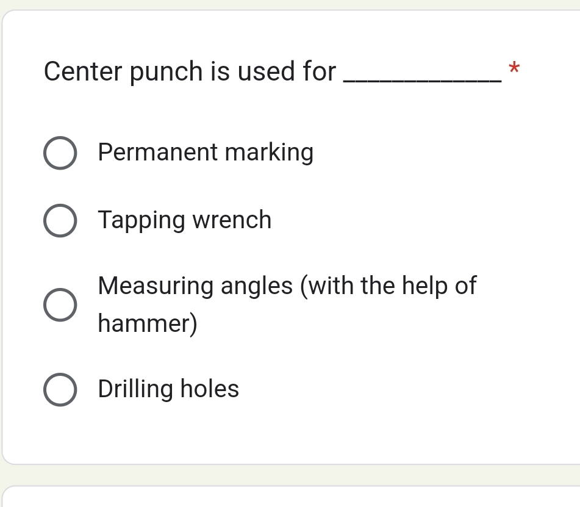Click the word 'wrench' in second option
This screenshot has height=507, width=580.
click(x=232, y=220)
